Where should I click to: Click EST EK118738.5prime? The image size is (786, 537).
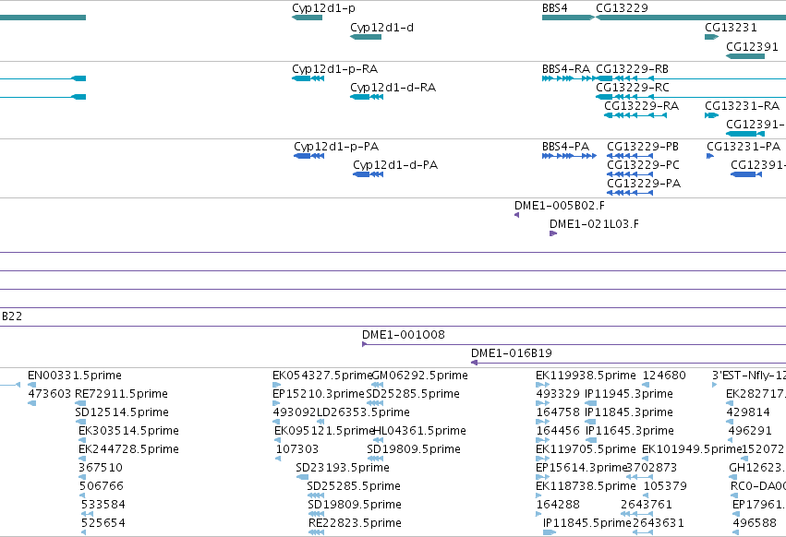[x=586, y=486]
